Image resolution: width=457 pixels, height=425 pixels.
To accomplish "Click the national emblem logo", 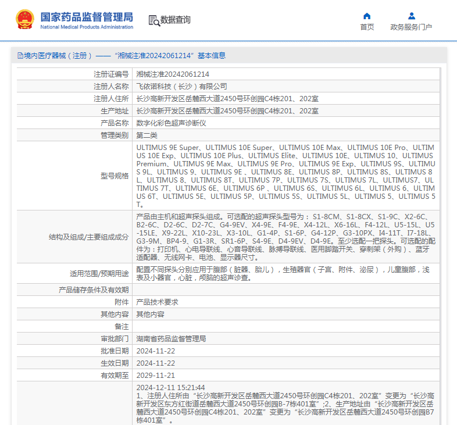I will (24, 19).
